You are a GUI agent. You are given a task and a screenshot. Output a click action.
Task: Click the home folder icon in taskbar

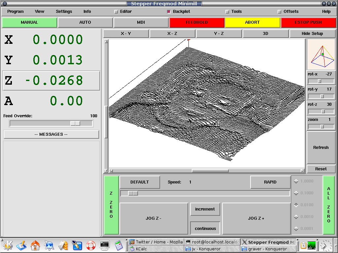35,245
